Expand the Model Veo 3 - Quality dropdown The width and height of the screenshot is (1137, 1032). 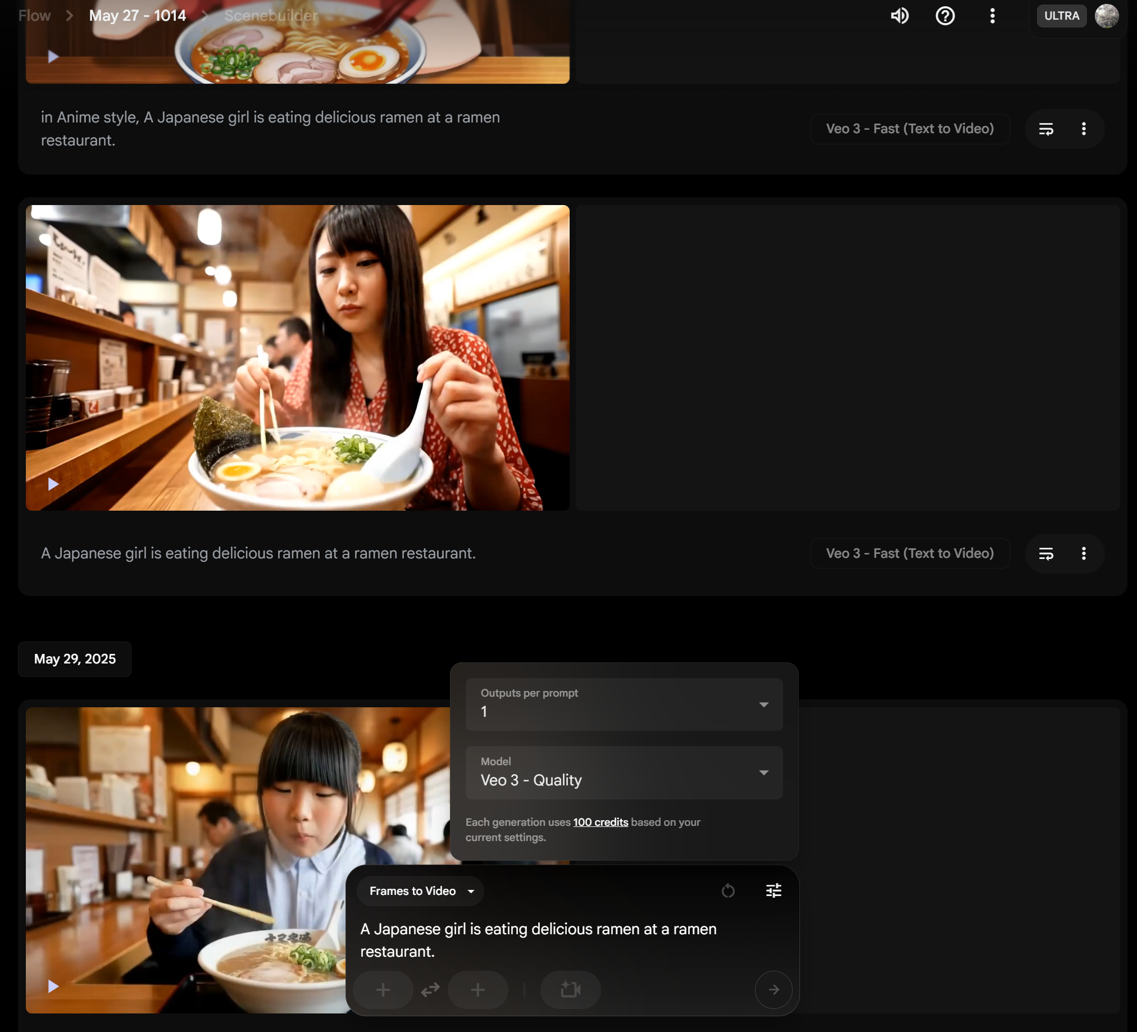point(624,772)
